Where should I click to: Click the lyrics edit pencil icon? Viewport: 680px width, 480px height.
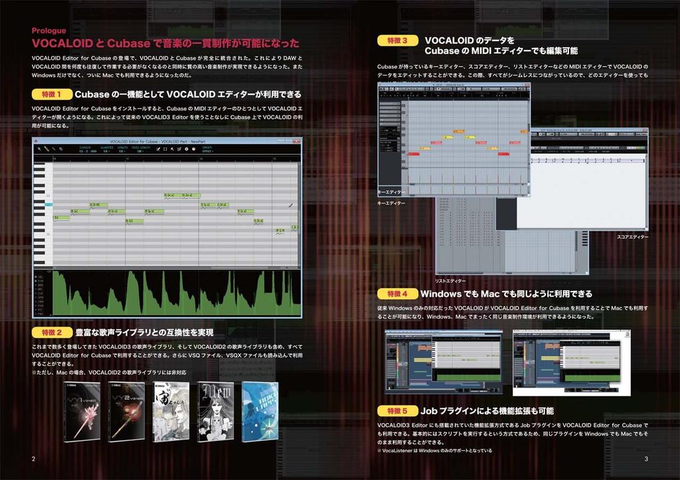(157, 149)
